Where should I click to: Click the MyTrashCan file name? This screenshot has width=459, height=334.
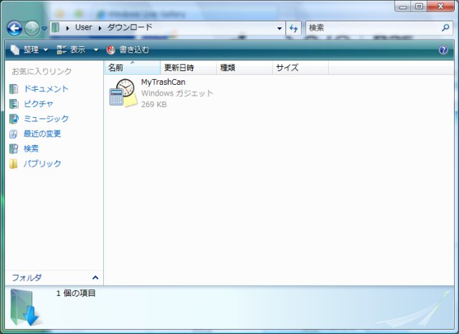point(163,82)
